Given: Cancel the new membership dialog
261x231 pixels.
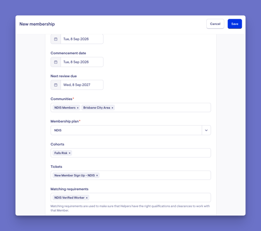Looking at the screenshot, I should (x=215, y=24).
